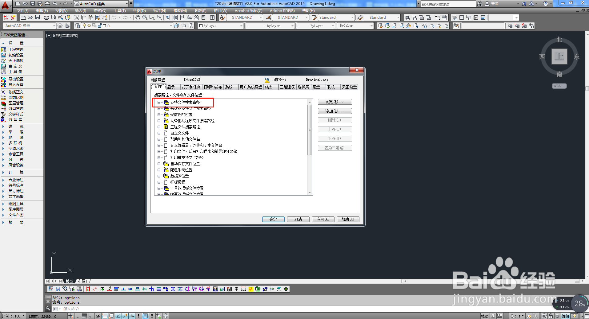This screenshot has width=589, height=319.
Task: Click the Zoom realtime magnifier icon
Action: pyautogui.click(x=145, y=18)
